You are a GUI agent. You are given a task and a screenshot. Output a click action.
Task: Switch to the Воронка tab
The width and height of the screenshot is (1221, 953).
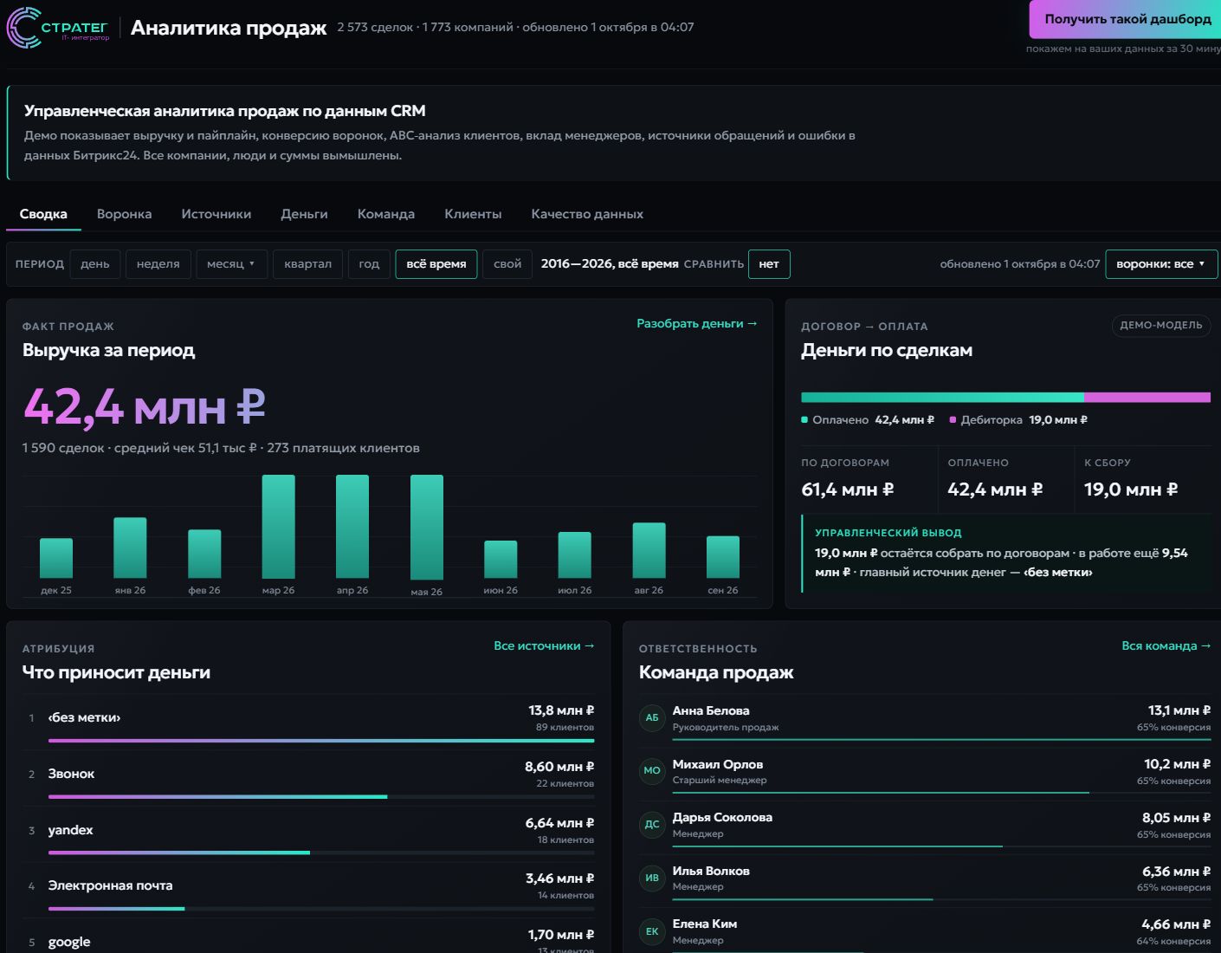tap(124, 214)
